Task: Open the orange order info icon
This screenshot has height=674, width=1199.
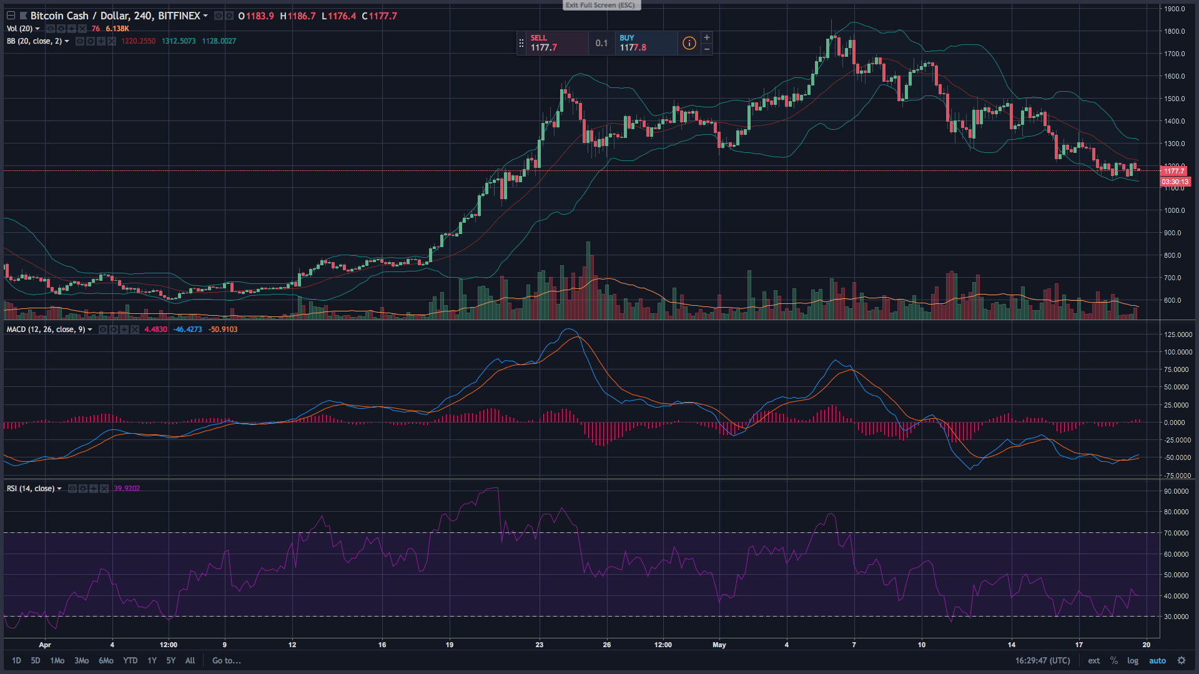Action: click(x=689, y=43)
